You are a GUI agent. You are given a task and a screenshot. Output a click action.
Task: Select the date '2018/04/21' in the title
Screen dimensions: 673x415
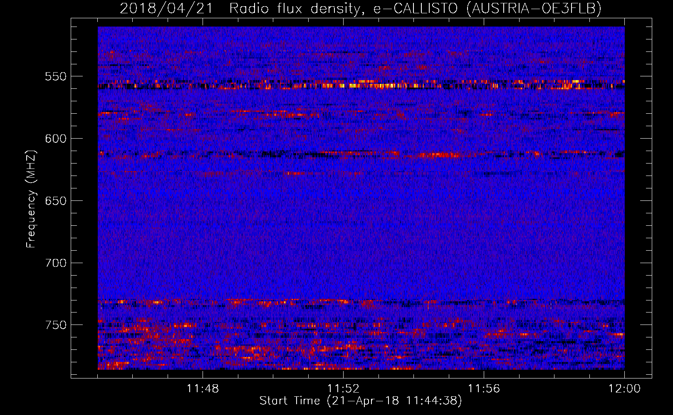click(x=166, y=8)
